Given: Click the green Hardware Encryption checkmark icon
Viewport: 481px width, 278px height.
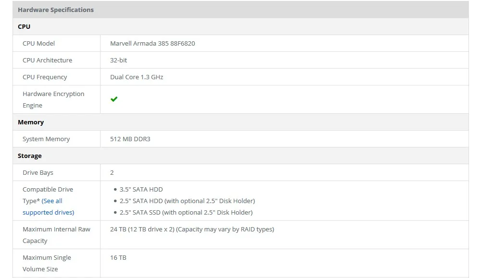Looking at the screenshot, I should coord(114,99).
